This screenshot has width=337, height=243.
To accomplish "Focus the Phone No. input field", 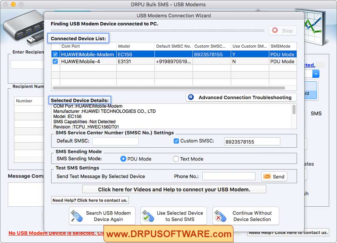I will tap(229, 176).
